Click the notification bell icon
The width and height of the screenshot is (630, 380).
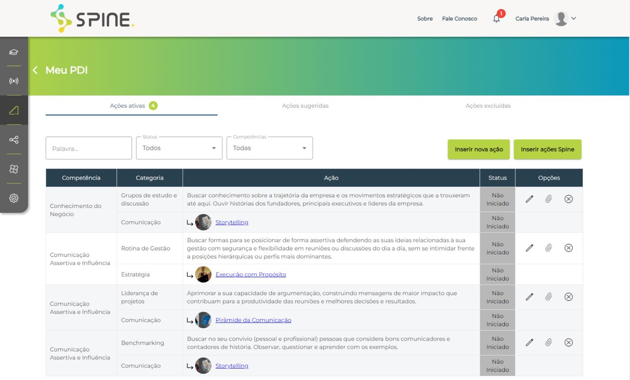497,19
